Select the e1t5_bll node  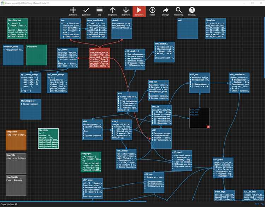point(161,115)
